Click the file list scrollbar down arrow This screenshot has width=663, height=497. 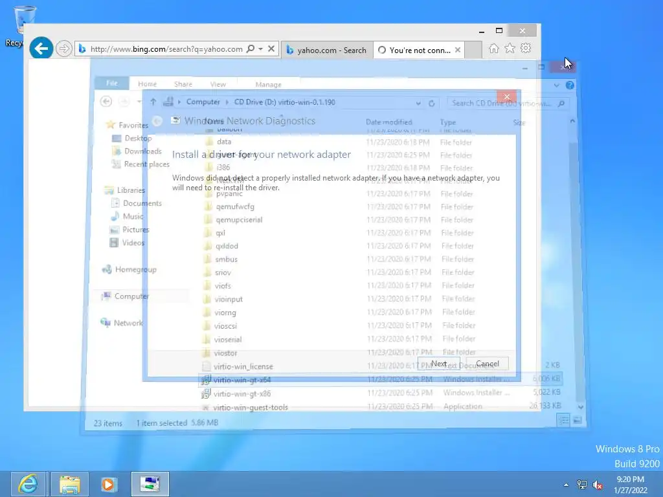581,407
